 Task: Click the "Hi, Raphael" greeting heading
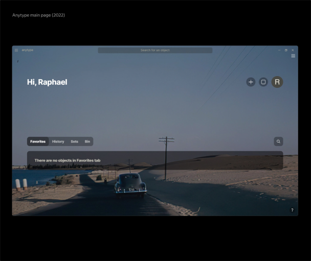click(x=47, y=82)
